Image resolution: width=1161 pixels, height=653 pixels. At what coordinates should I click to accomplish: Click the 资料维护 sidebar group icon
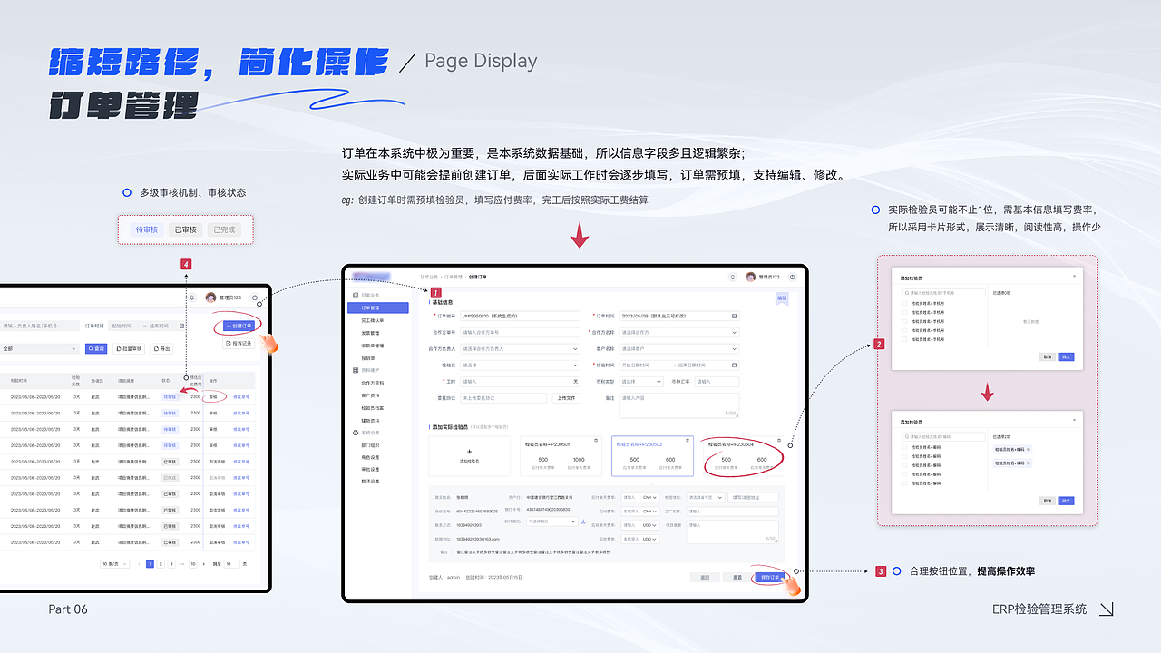click(355, 371)
